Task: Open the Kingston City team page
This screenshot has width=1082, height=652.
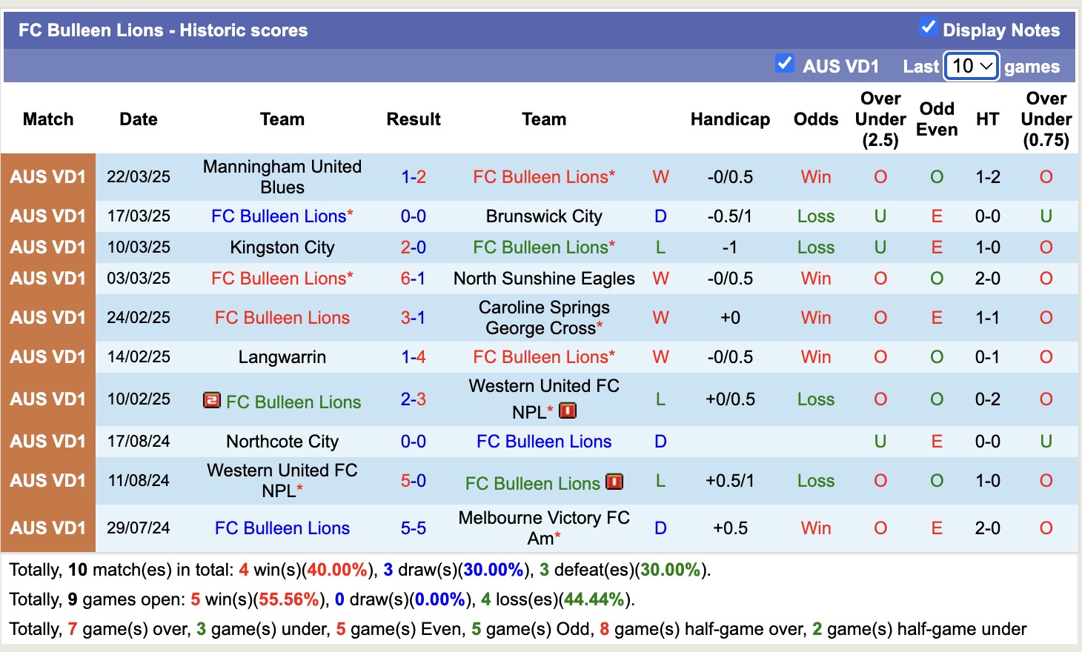Action: coord(282,247)
